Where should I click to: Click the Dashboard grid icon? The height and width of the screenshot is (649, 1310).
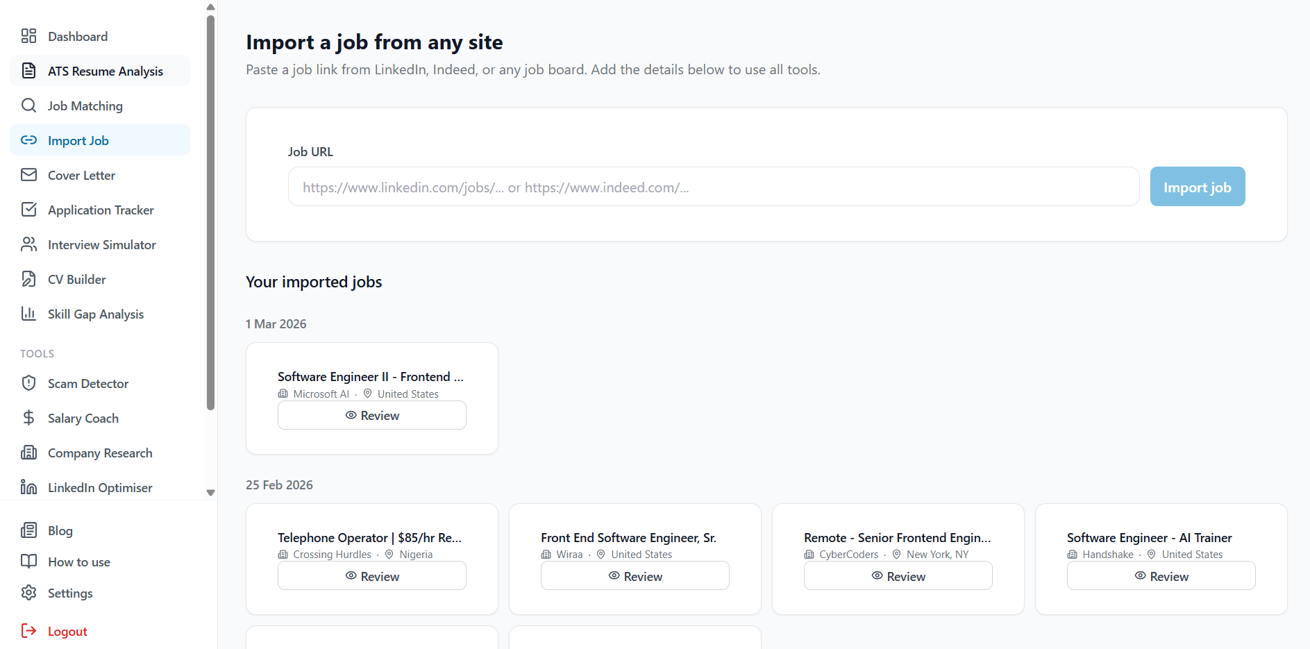tap(28, 36)
